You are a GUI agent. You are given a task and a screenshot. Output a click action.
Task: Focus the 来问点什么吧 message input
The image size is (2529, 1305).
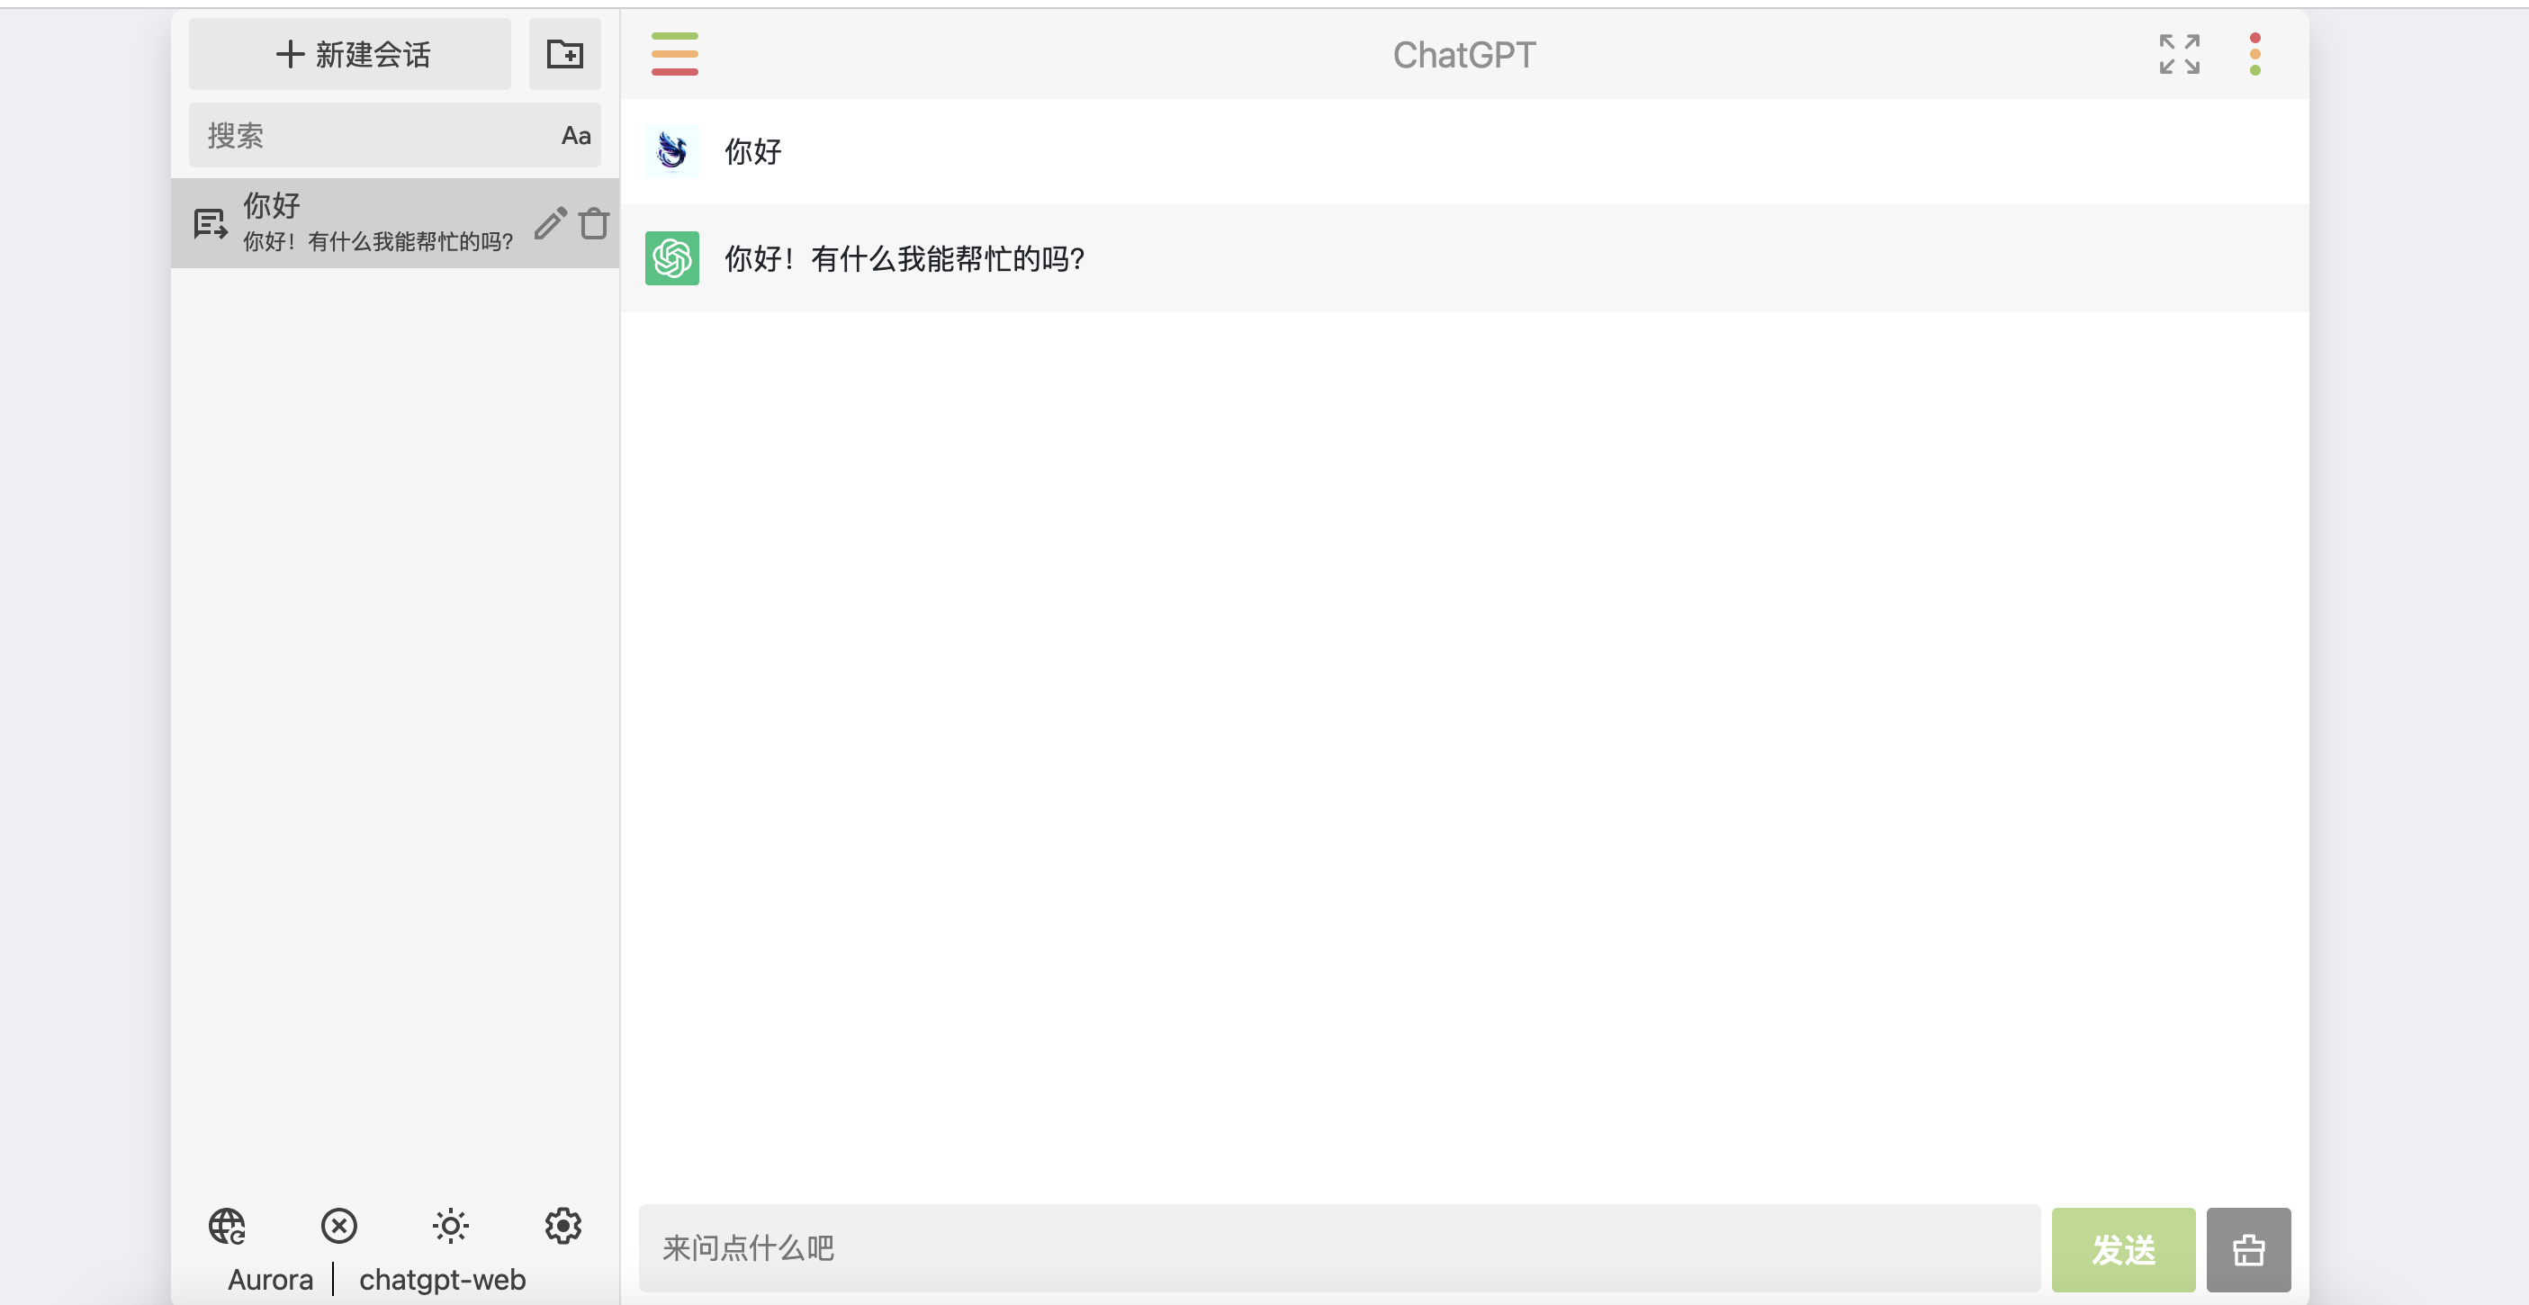1339,1248
